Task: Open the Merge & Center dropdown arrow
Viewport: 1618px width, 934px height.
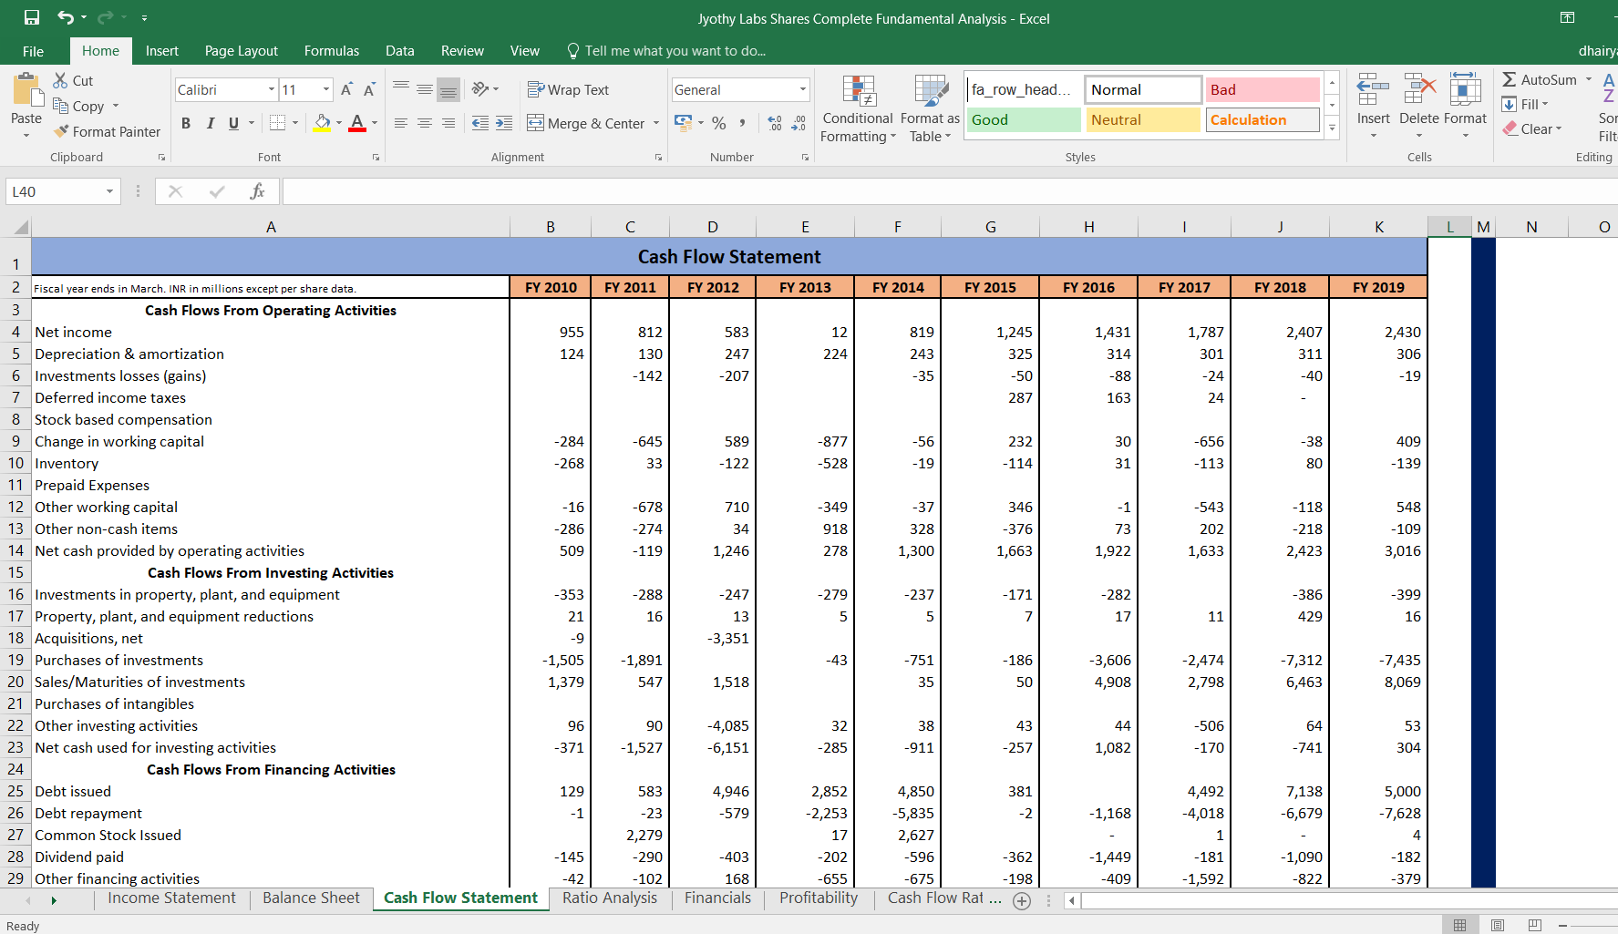Action: pos(656,123)
